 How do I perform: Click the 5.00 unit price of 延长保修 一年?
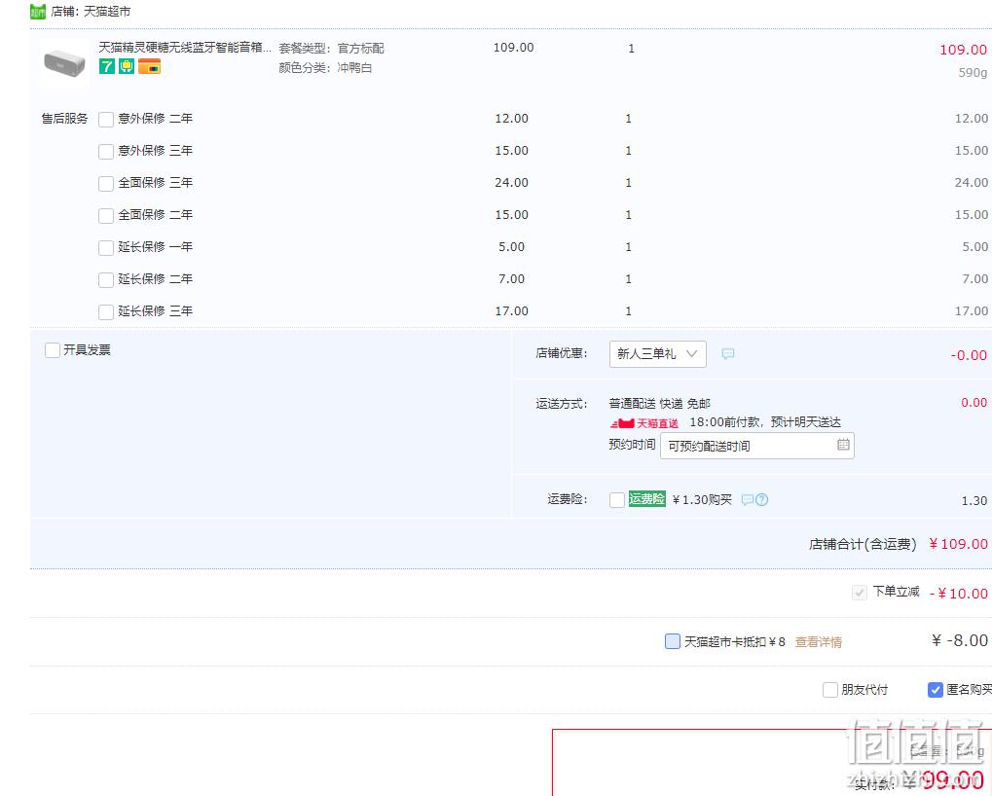[511, 247]
